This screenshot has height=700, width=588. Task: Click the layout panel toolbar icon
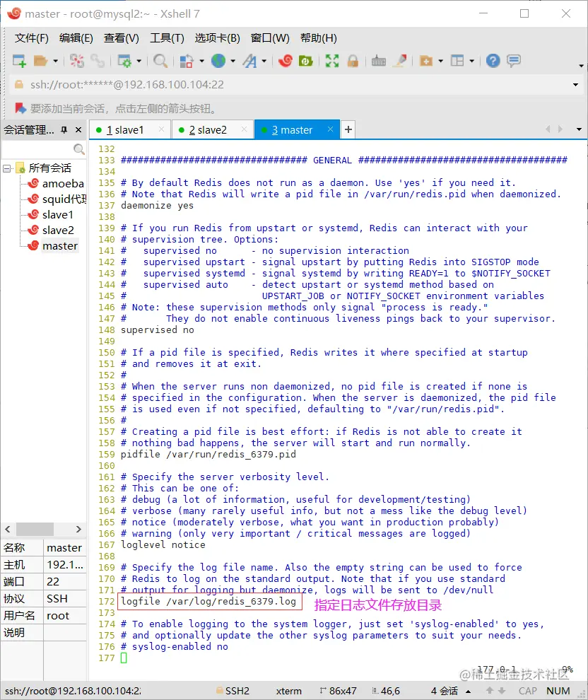(x=457, y=60)
